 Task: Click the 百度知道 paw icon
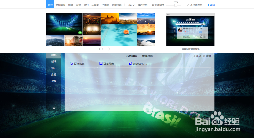pyautogui.click(x=72, y=64)
